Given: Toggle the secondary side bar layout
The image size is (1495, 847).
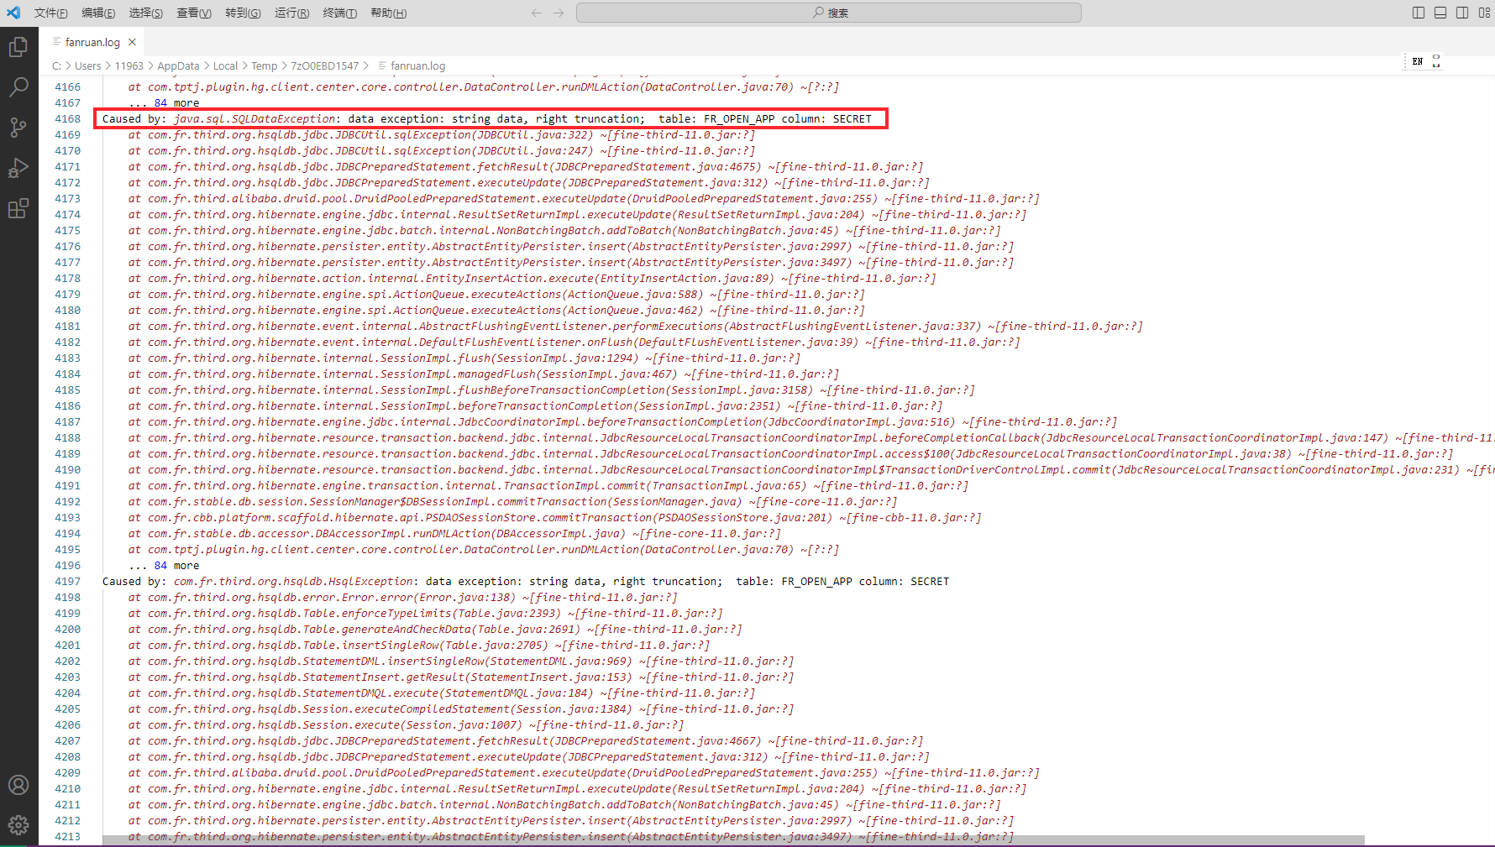Looking at the screenshot, I should [1462, 13].
